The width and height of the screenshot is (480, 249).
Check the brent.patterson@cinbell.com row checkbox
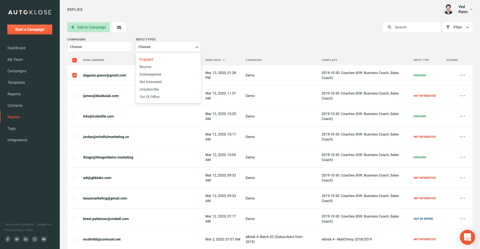[x=75, y=219]
